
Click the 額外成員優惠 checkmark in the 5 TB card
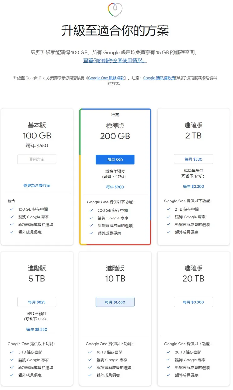coord(12,375)
